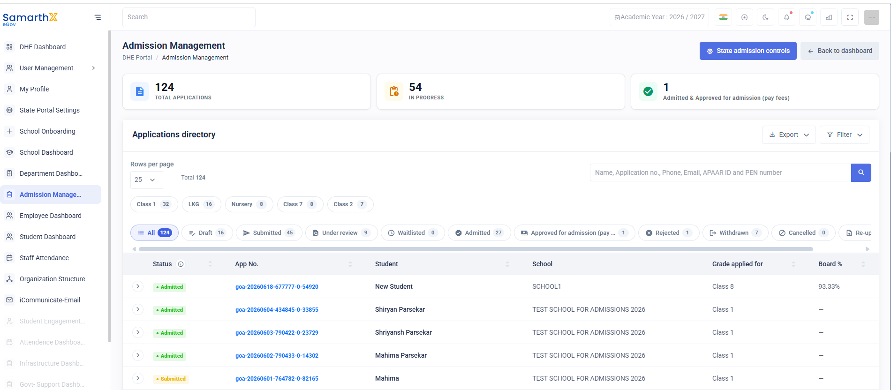Screen dimensions: 891x390
Task: Click the blue search magnifier button
Action: click(861, 172)
